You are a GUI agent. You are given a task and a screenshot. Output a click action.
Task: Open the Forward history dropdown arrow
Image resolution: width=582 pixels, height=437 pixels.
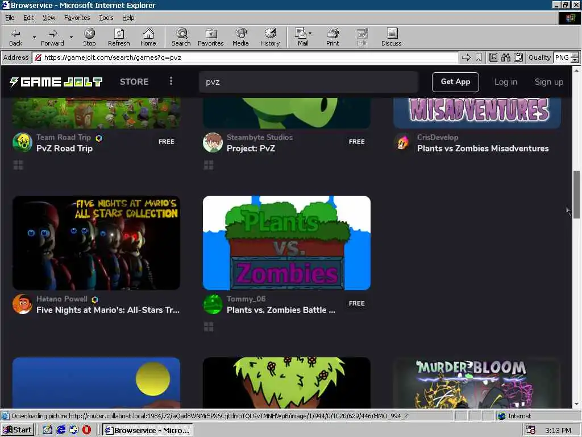[x=71, y=37]
